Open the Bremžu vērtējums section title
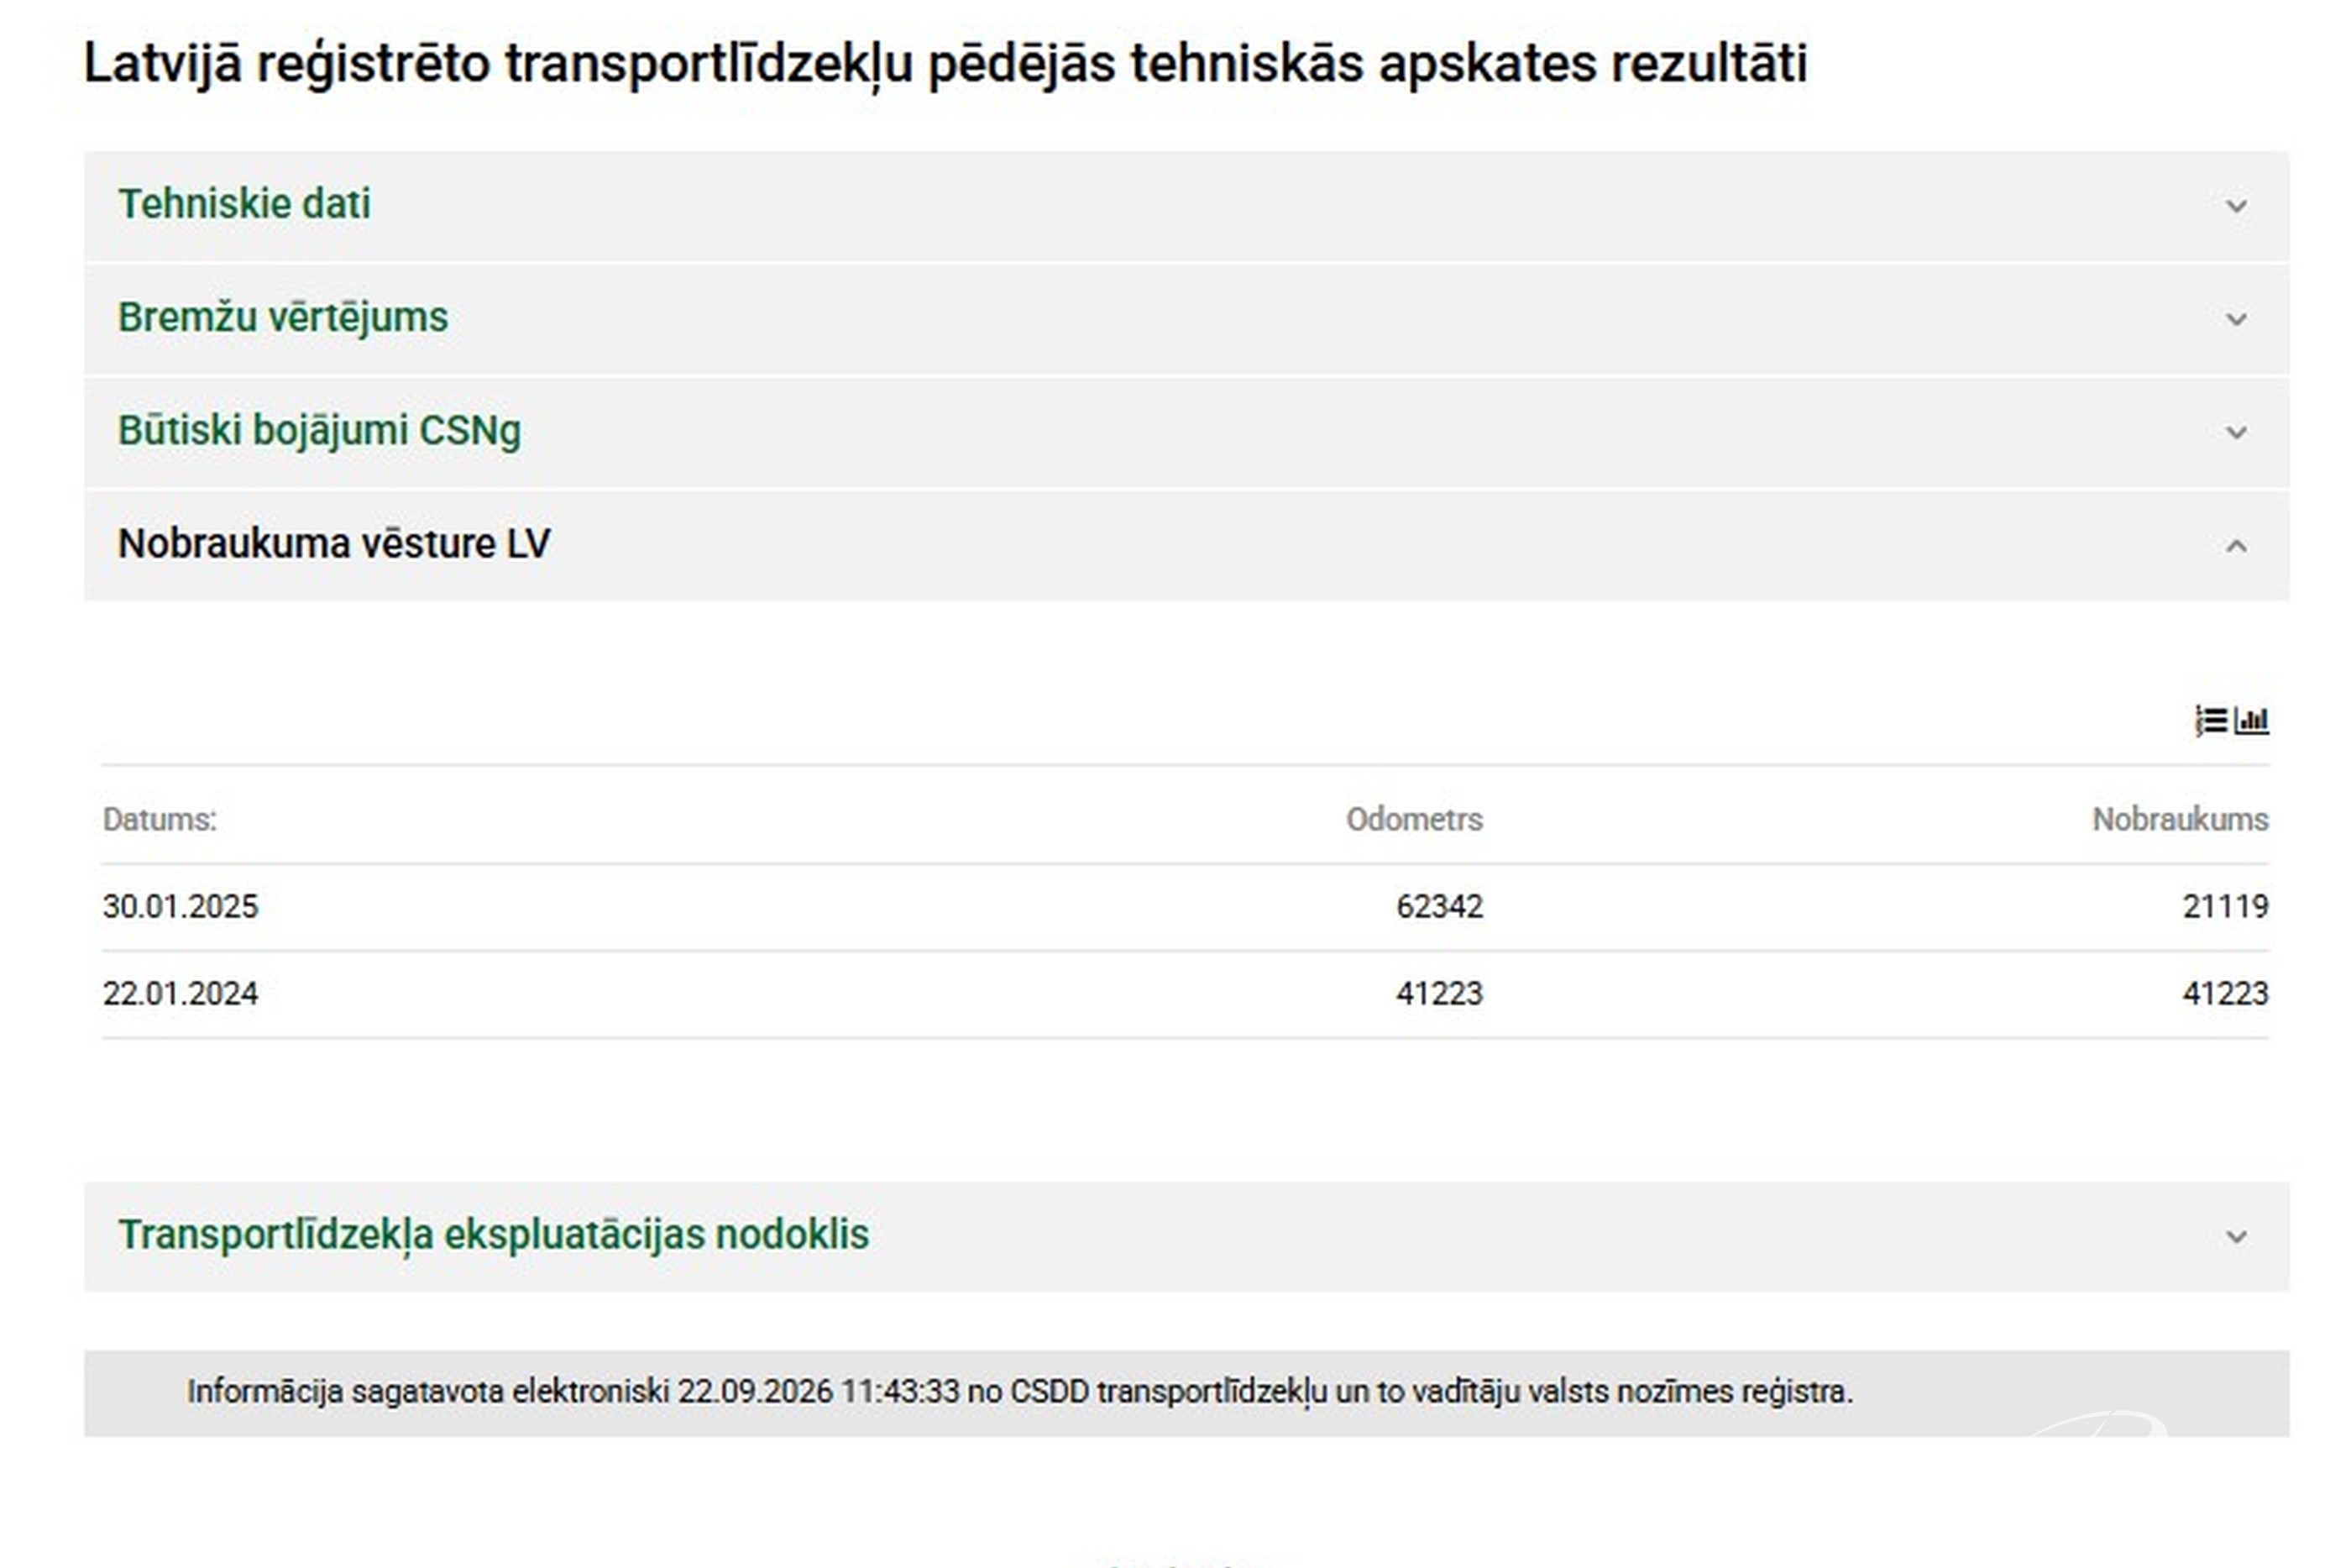 (x=283, y=317)
